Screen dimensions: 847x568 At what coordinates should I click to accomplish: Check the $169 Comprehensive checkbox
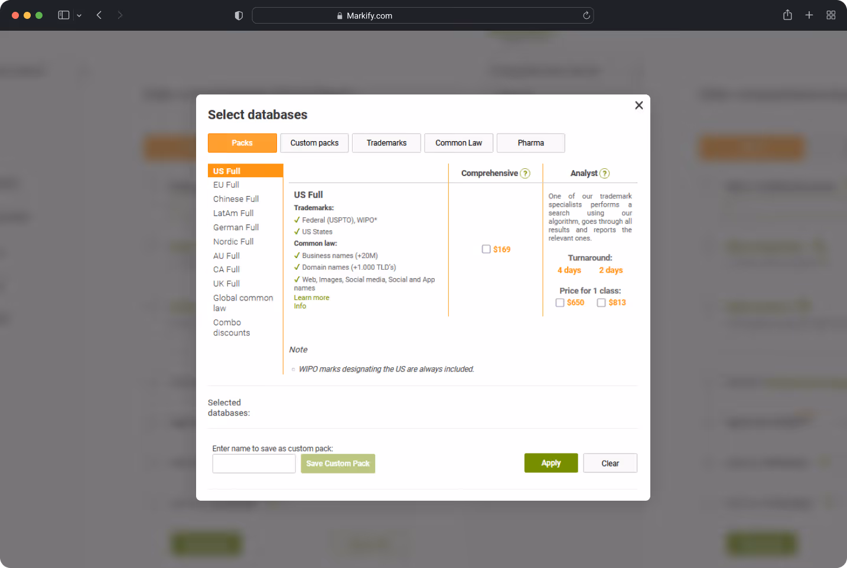(x=486, y=249)
